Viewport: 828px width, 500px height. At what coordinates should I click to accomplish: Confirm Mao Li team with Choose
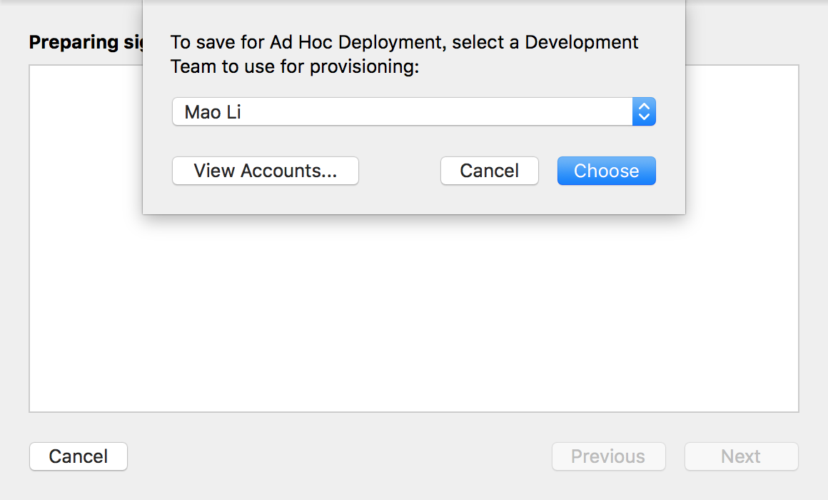pos(606,171)
